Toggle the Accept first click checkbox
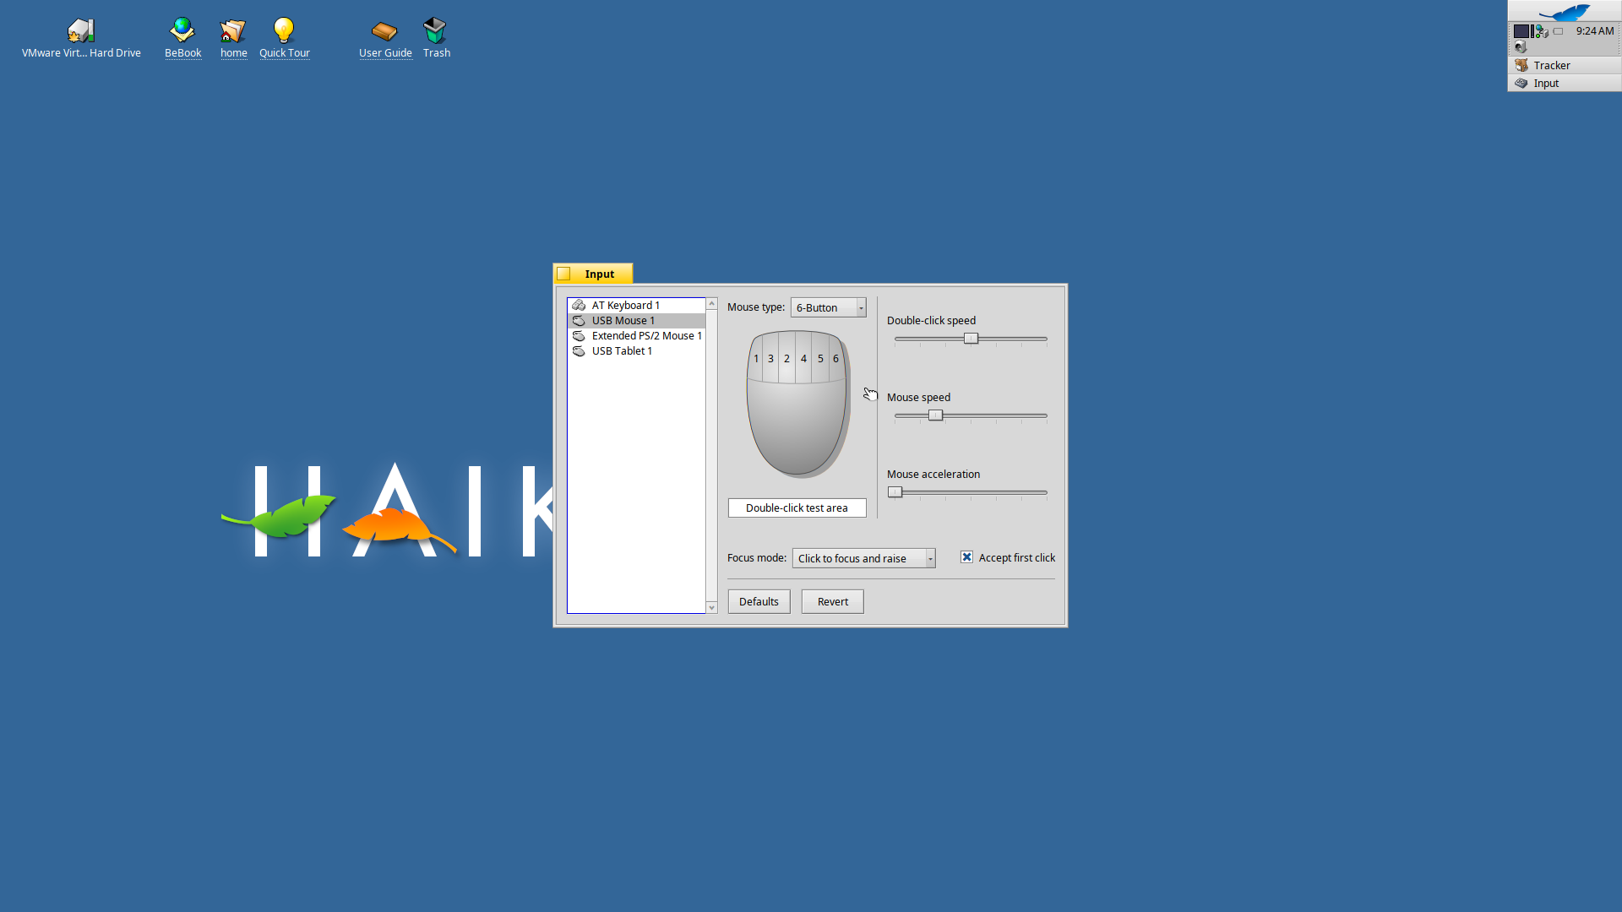The width and height of the screenshot is (1622, 912). click(x=966, y=557)
